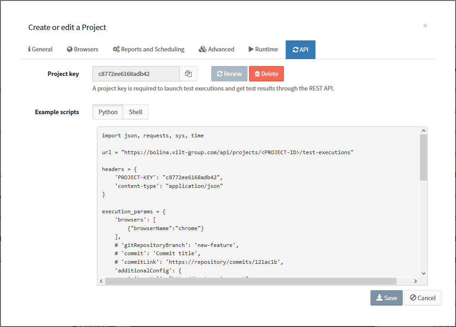The width and height of the screenshot is (456, 327).
Task: Click the code scroll right arrow
Action: pos(415,281)
